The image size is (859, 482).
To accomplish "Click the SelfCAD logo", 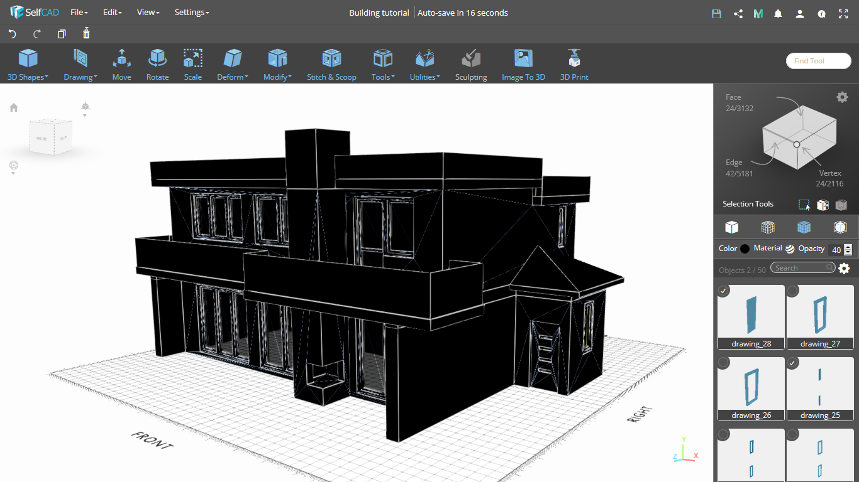I will point(35,13).
